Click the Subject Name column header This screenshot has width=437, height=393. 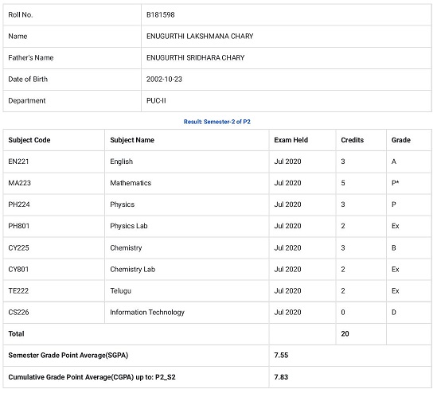point(132,140)
